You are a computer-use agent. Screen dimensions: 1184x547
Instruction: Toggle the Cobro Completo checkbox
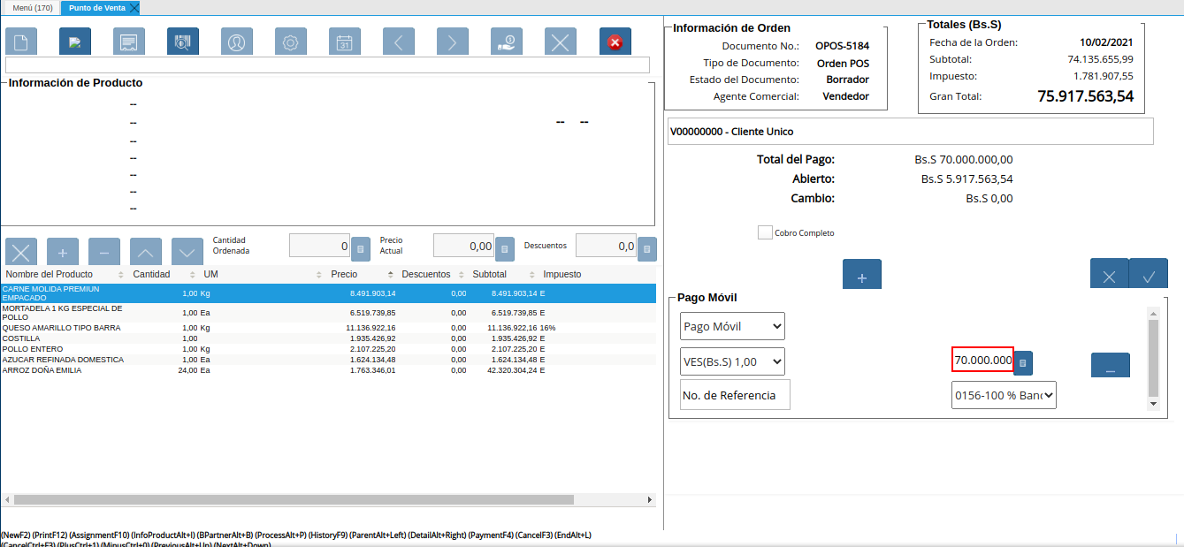tap(765, 232)
